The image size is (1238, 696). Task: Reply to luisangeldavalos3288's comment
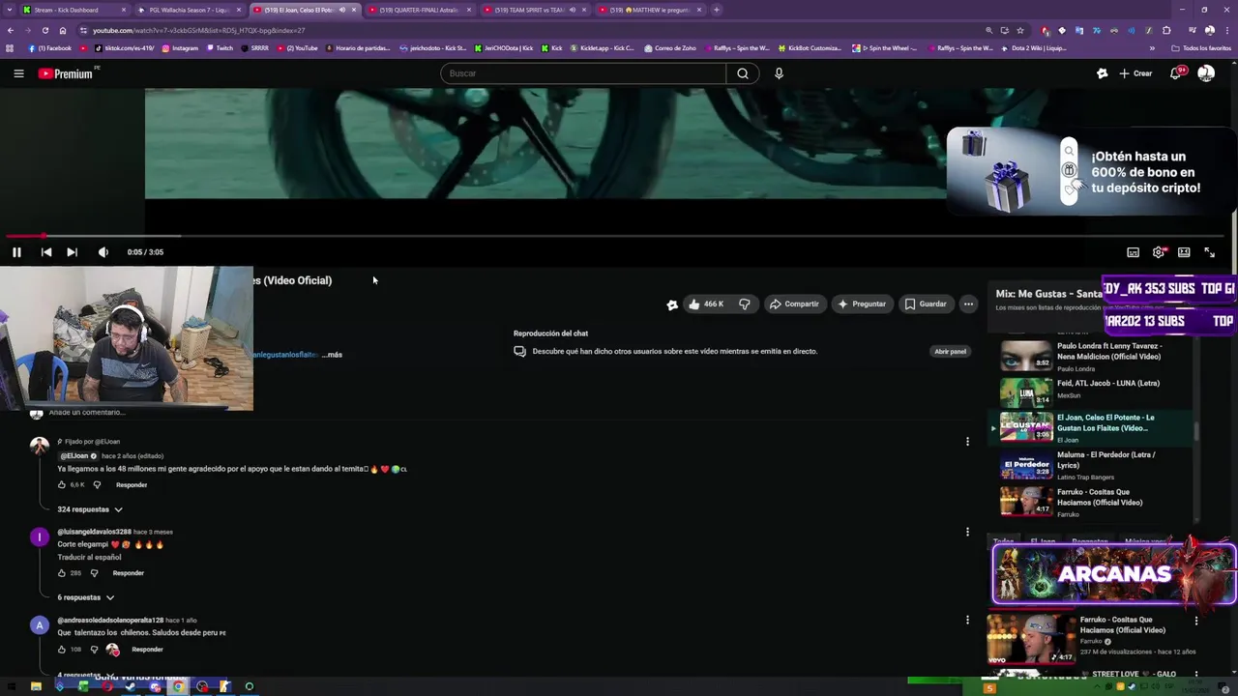[128, 573]
